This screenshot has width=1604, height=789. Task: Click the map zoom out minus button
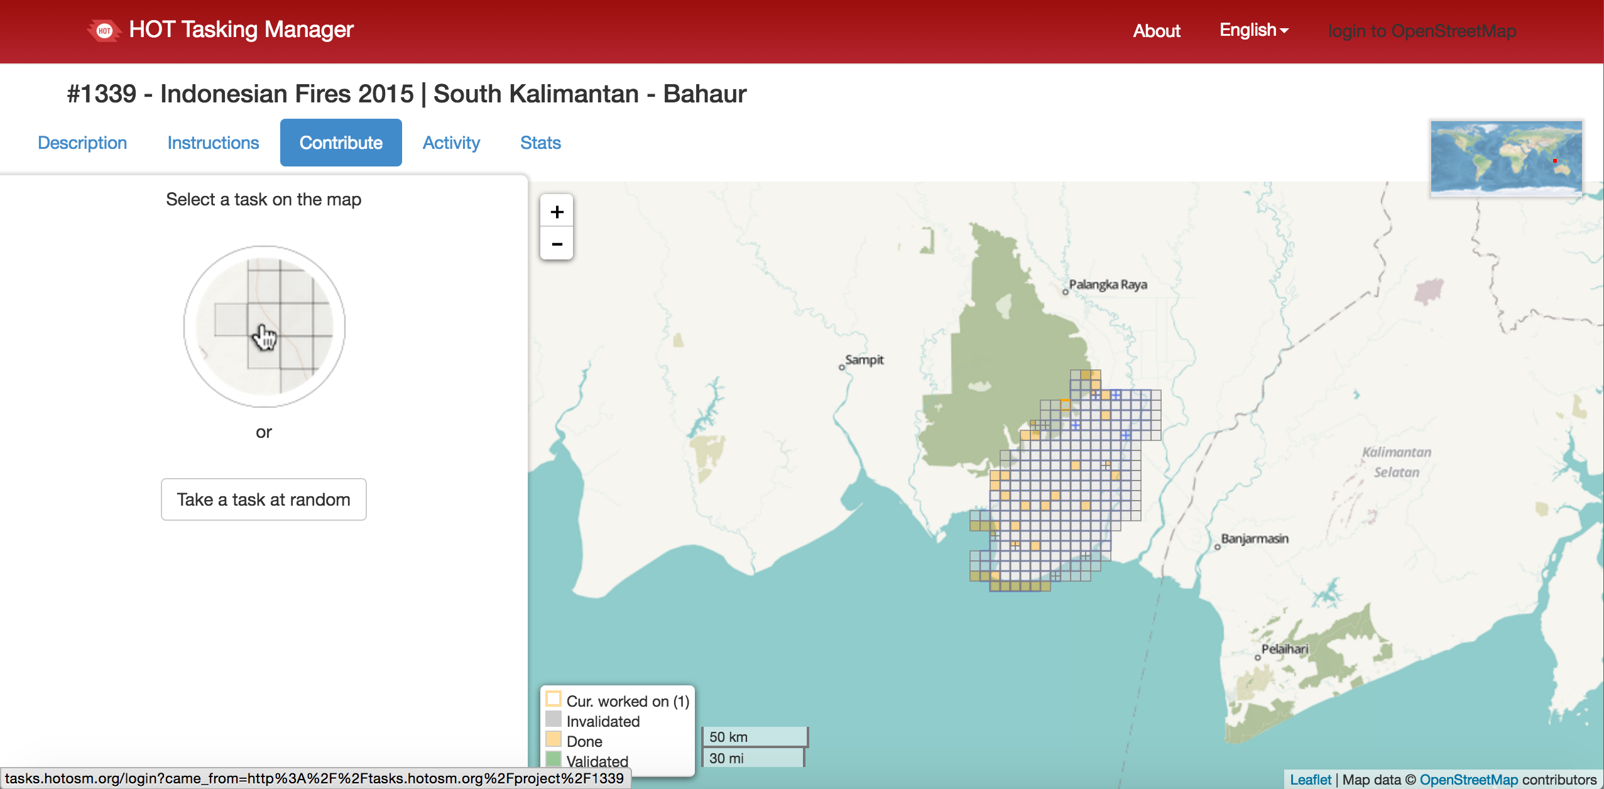(557, 244)
